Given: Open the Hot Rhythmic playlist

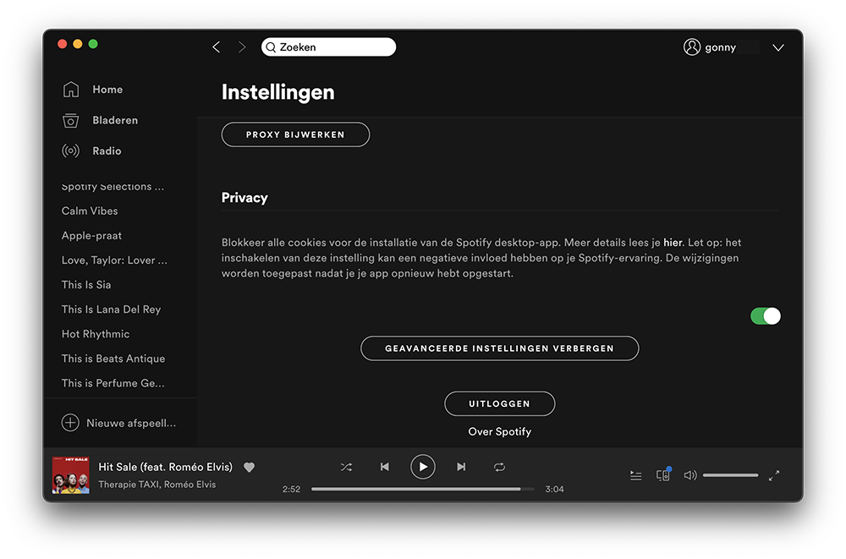Looking at the screenshot, I should (x=96, y=334).
